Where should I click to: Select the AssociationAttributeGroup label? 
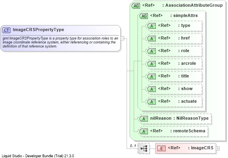pyautogui.click(x=194, y=5)
